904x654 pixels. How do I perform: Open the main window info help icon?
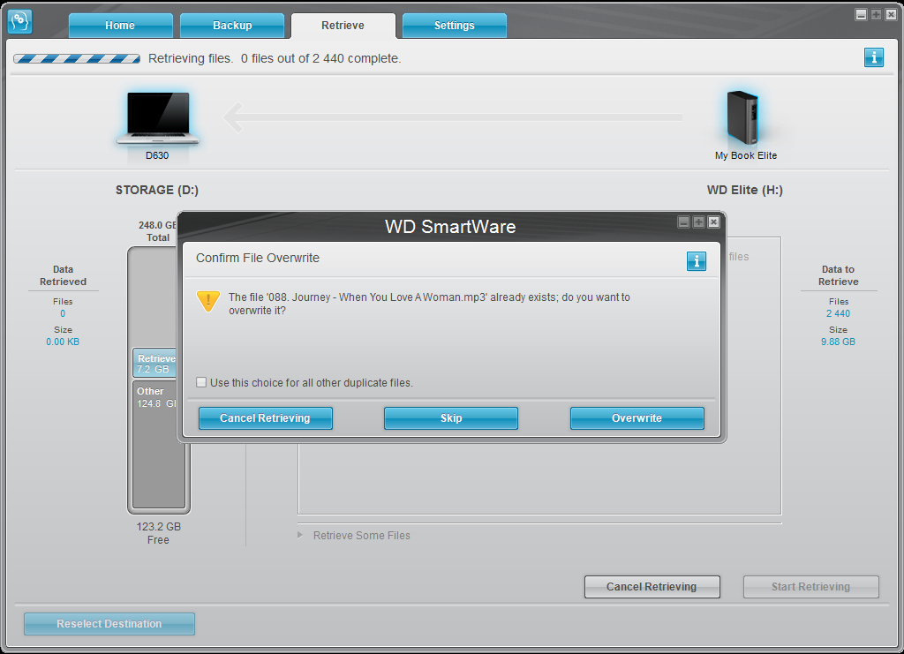(873, 57)
